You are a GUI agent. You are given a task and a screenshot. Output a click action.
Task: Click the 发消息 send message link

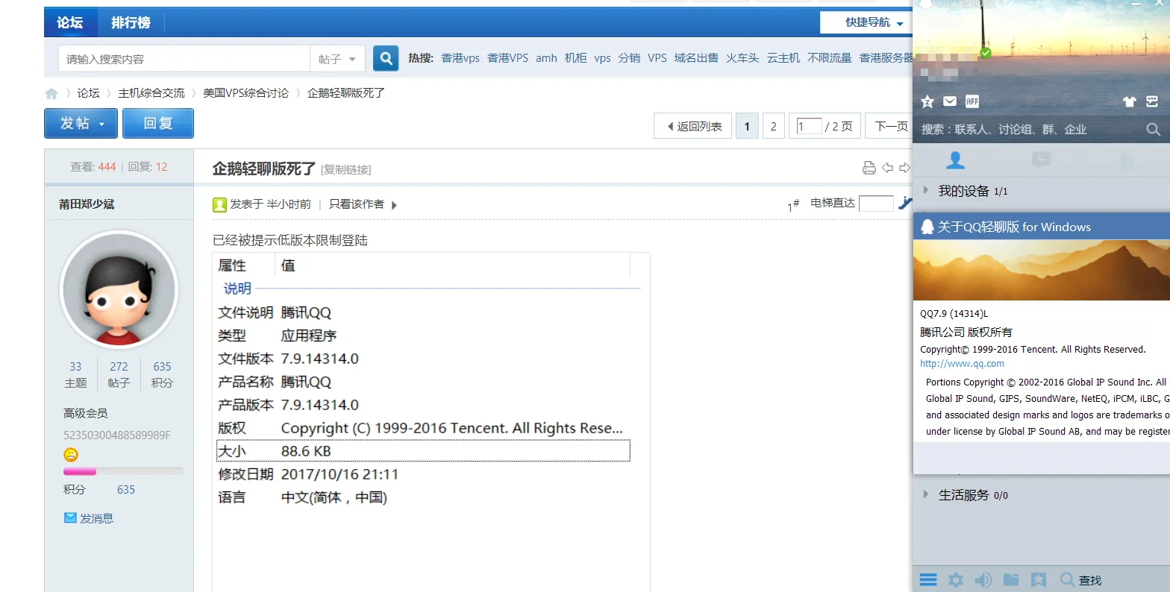(97, 518)
